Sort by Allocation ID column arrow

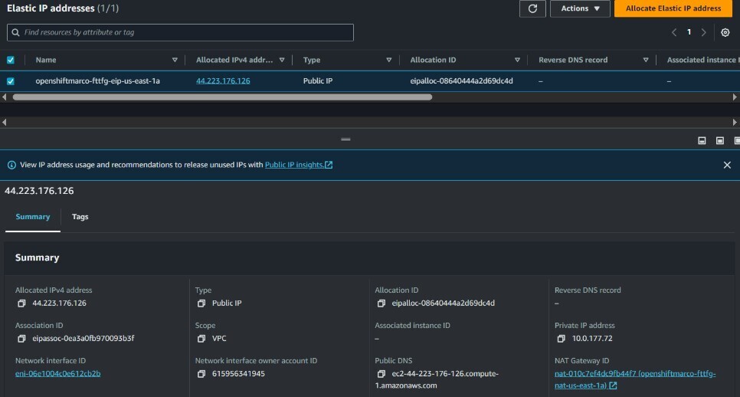click(x=518, y=60)
